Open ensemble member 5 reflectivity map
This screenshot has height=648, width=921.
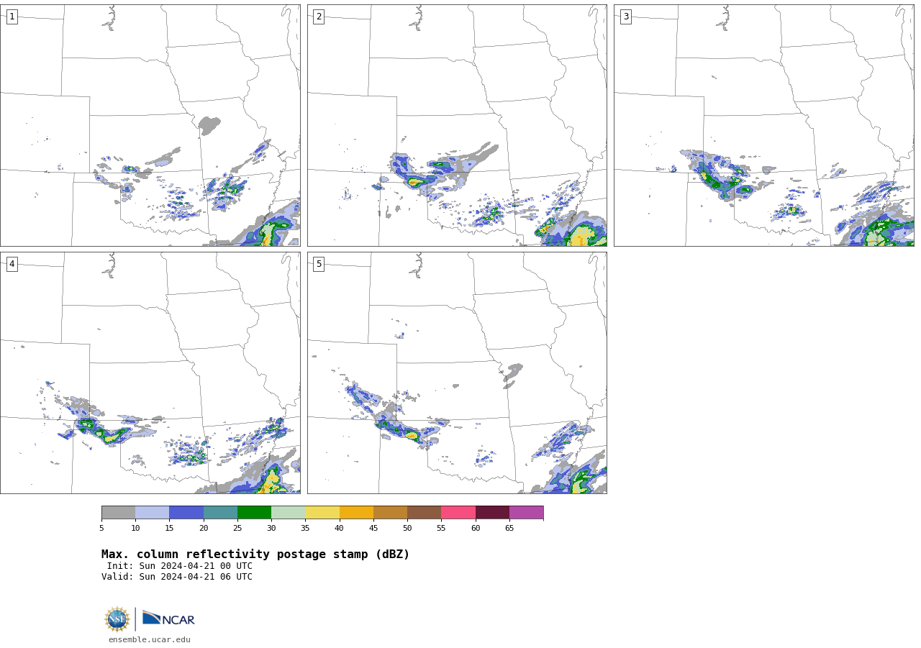click(x=457, y=373)
